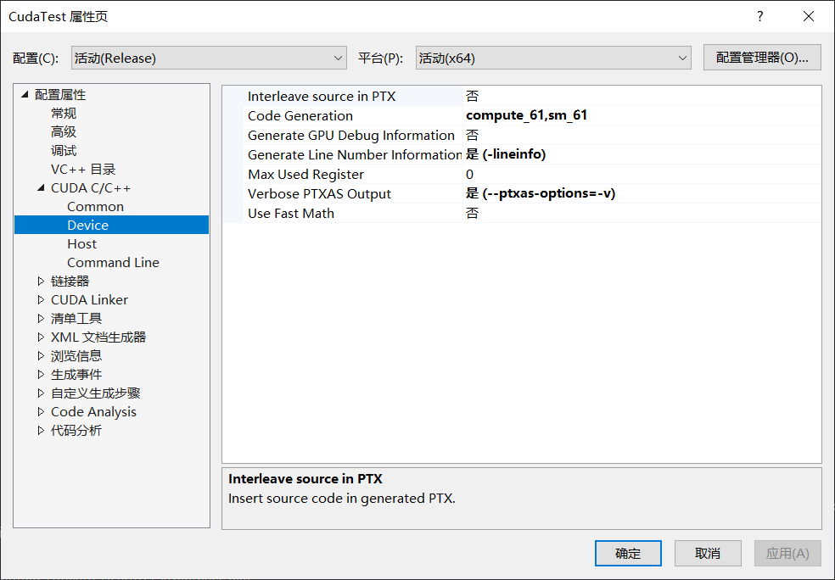This screenshot has height=580, width=835.
Task: Select 调试 in the property tree
Action: (x=64, y=151)
